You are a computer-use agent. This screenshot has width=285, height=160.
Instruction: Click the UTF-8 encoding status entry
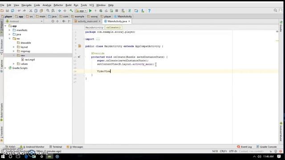click(x=233, y=151)
